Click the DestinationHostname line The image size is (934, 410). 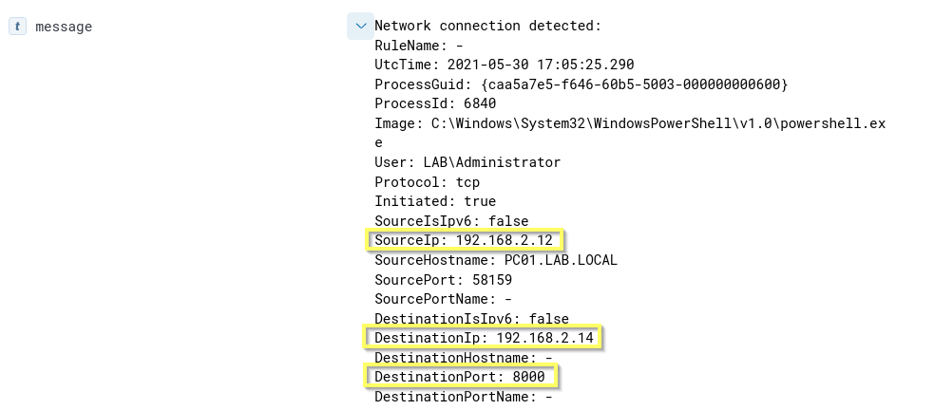[464, 358]
